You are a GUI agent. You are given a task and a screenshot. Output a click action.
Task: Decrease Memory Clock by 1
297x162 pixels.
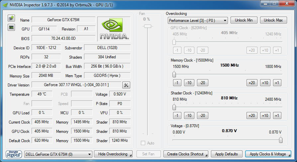point(177,83)
